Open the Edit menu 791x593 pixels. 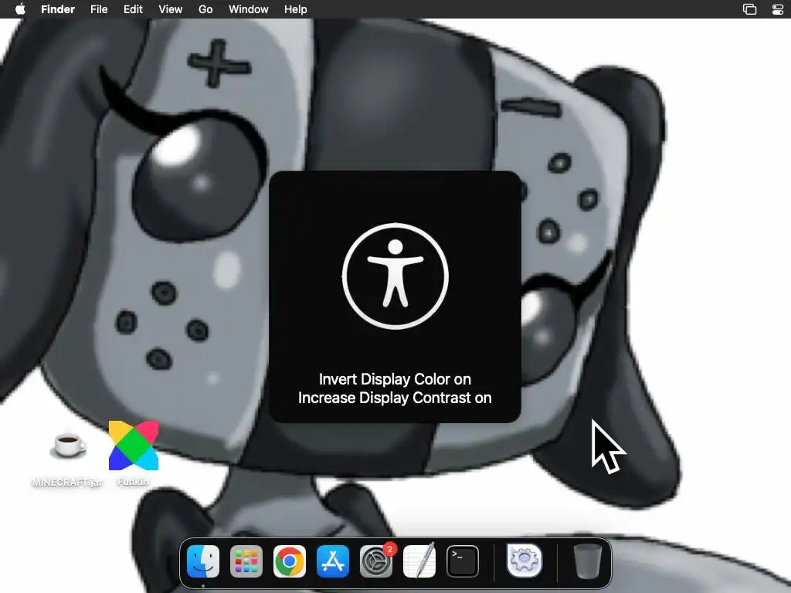tap(133, 9)
